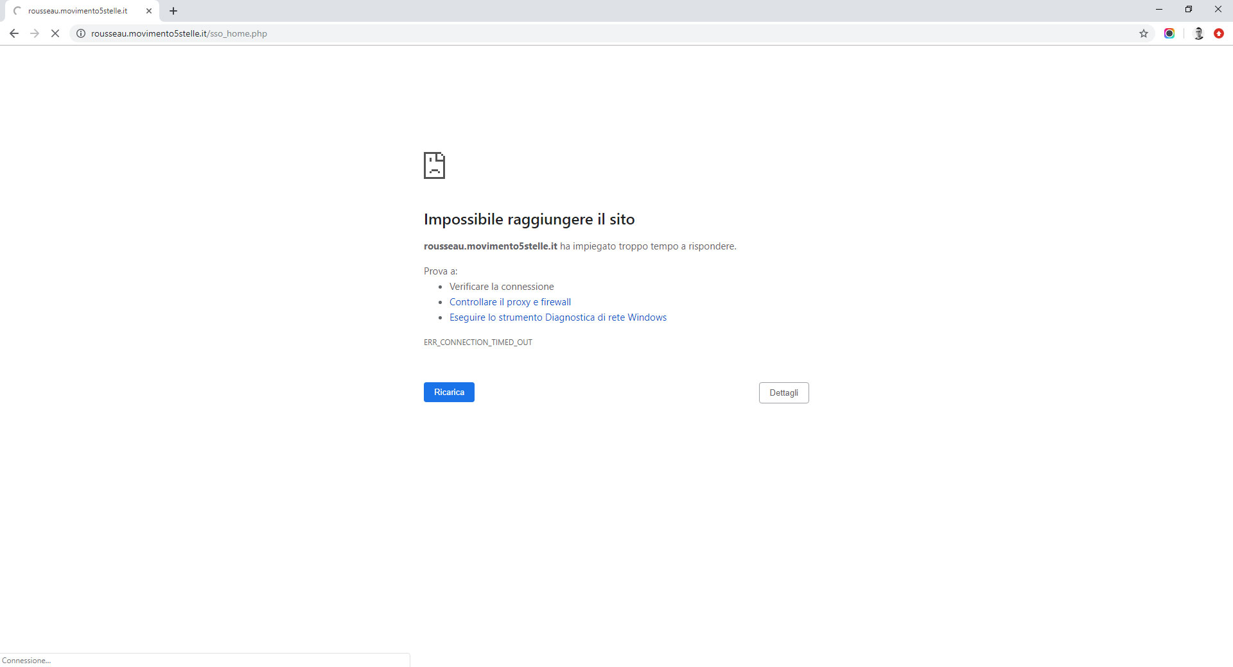Click the Ricarica reload button
1233x667 pixels.
[x=449, y=392]
